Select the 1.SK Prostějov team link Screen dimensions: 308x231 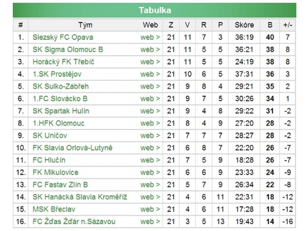pyautogui.click(x=57, y=74)
